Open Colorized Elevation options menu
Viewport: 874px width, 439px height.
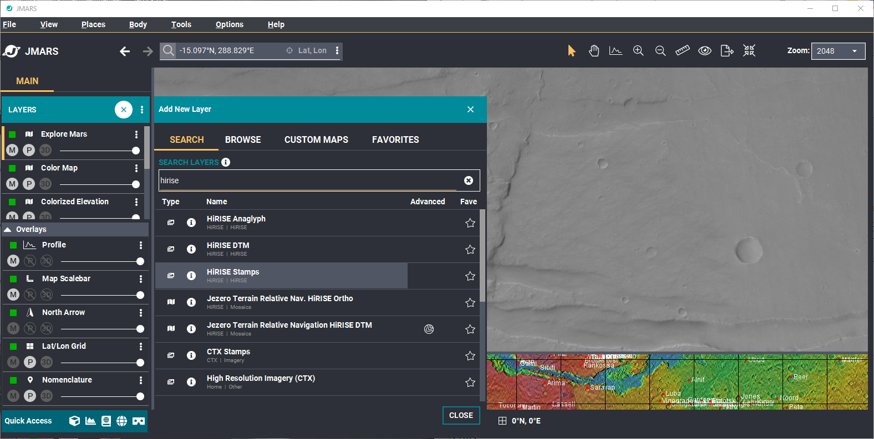pos(136,202)
